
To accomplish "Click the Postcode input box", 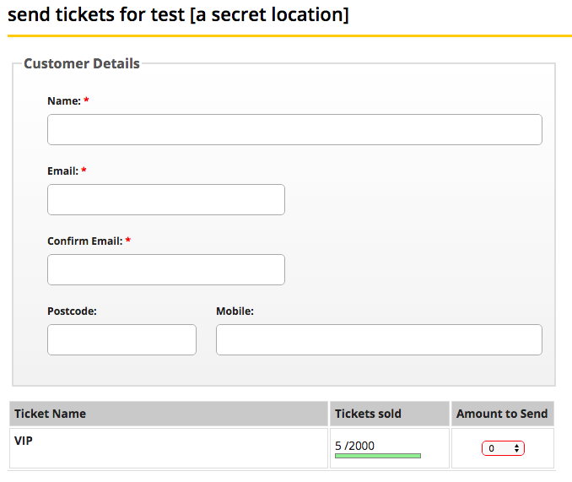I will [x=121, y=339].
